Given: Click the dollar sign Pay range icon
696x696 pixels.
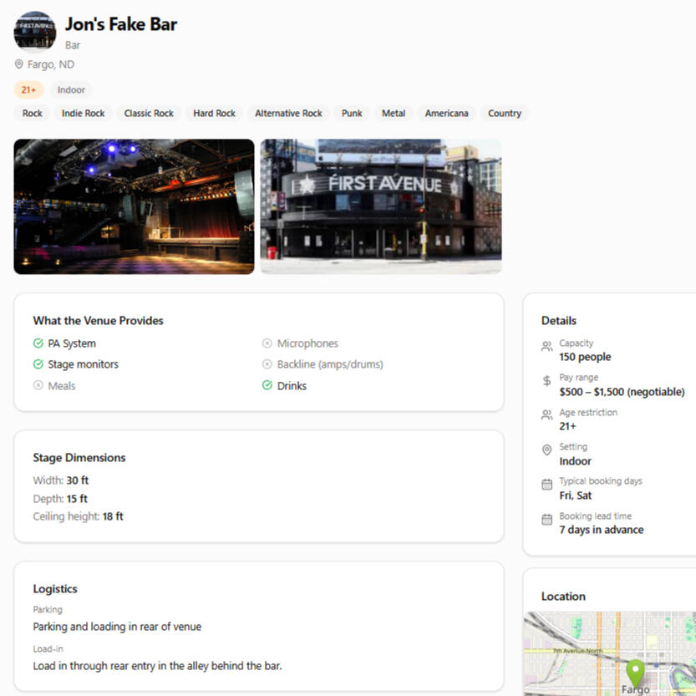Looking at the screenshot, I should pos(546,381).
